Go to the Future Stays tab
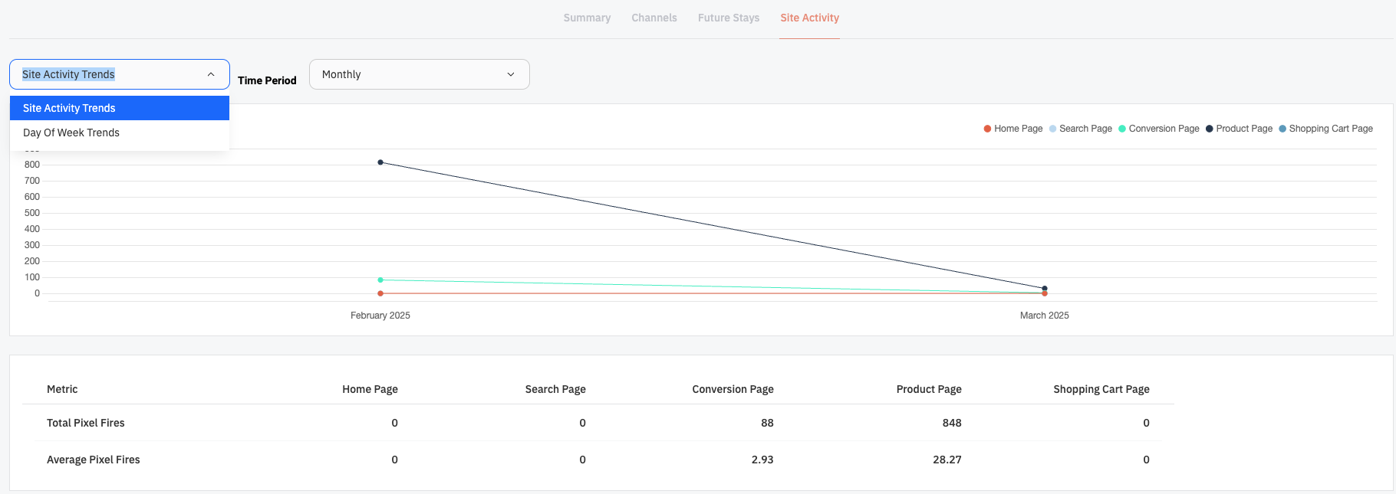This screenshot has width=1396, height=494. 729,18
